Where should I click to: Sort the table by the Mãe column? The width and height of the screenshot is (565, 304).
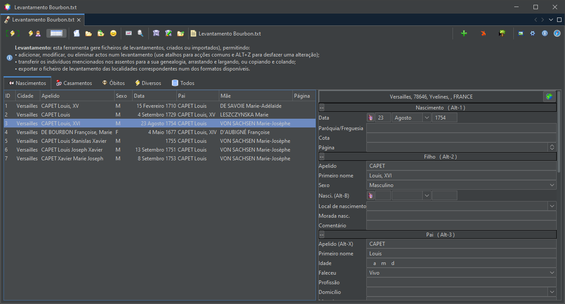[x=256, y=96]
